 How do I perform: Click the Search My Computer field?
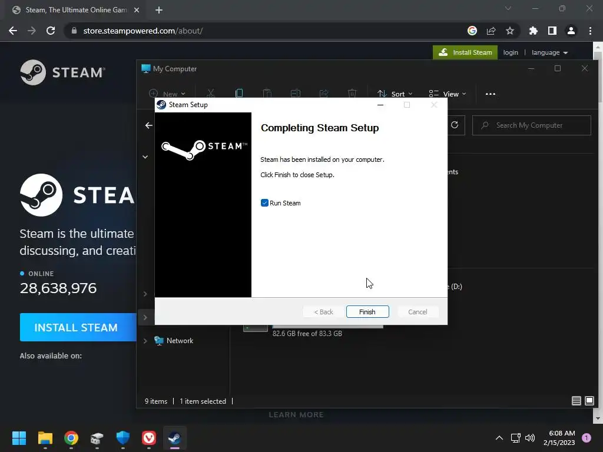tap(532, 125)
